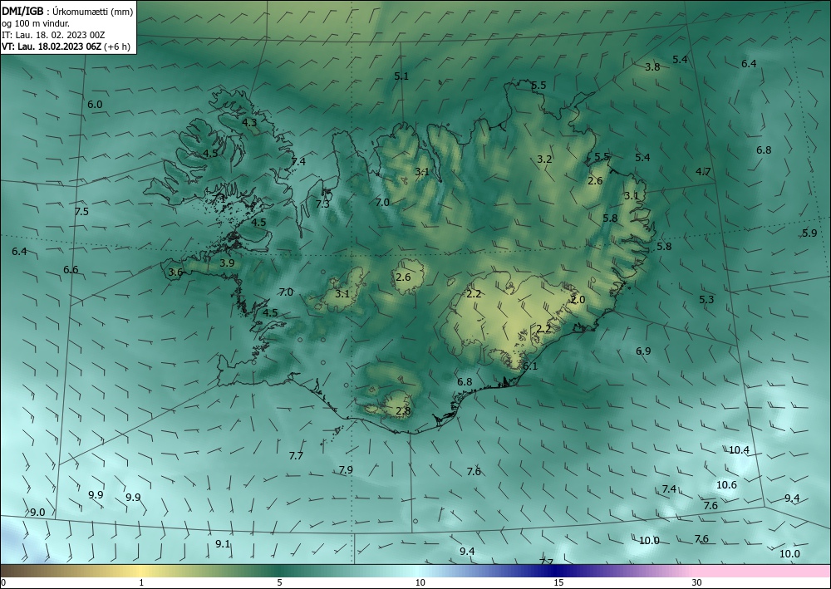Click the color scale tick label '10'
This screenshot has height=589, width=831.
[x=420, y=583]
